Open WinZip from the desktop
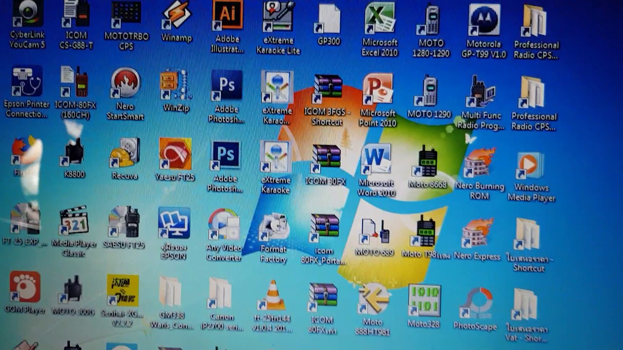 click(x=176, y=91)
